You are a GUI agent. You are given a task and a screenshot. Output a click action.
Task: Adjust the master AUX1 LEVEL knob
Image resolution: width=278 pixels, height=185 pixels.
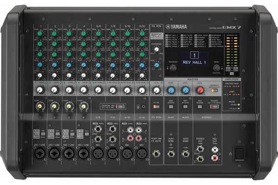pos(171,90)
